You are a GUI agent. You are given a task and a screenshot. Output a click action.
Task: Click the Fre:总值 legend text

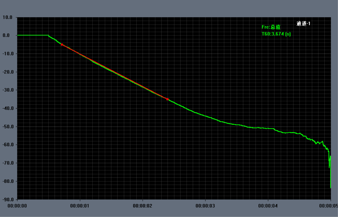(271, 27)
